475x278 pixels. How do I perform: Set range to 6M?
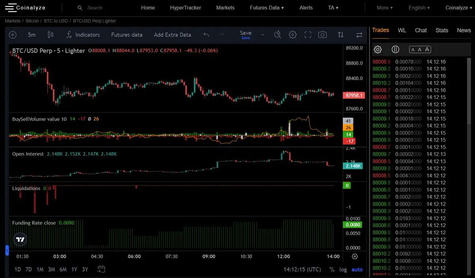click(x=63, y=270)
